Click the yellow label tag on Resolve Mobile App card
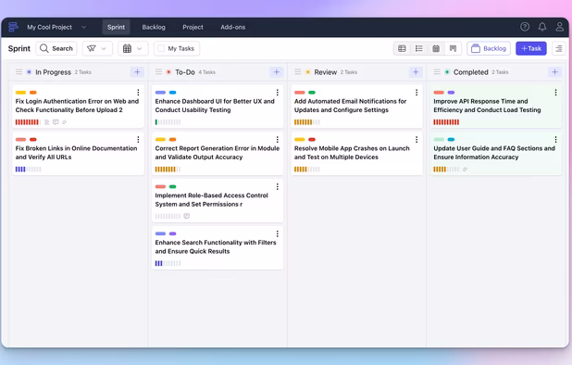 point(300,140)
